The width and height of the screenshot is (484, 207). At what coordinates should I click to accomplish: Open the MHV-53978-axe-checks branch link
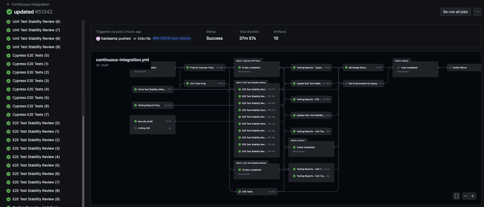tap(172, 38)
